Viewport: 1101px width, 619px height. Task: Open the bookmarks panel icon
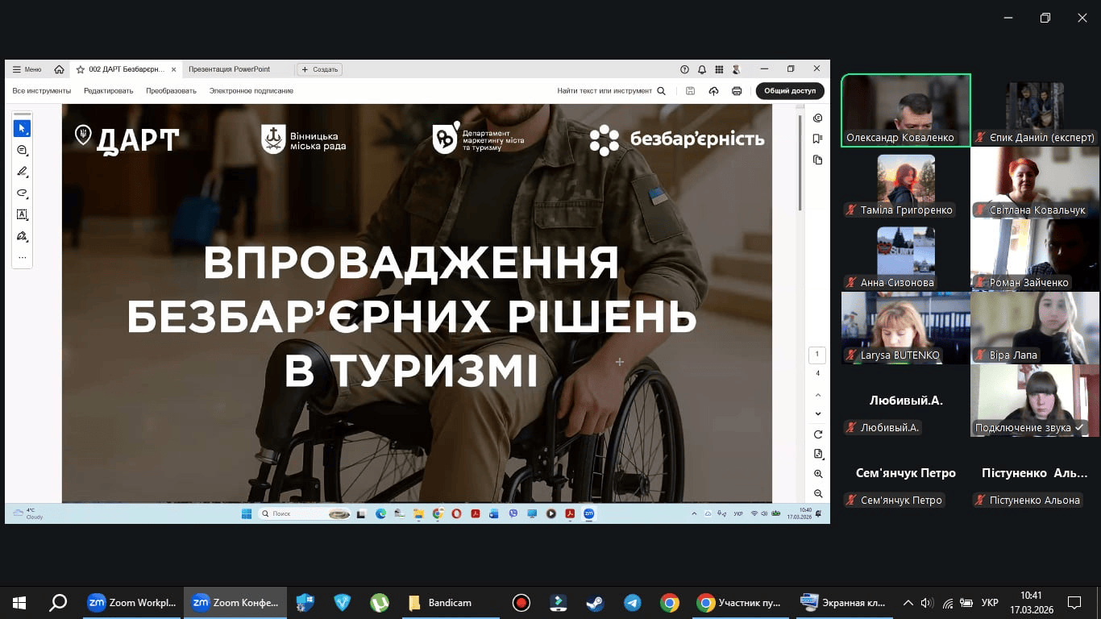[x=818, y=139]
